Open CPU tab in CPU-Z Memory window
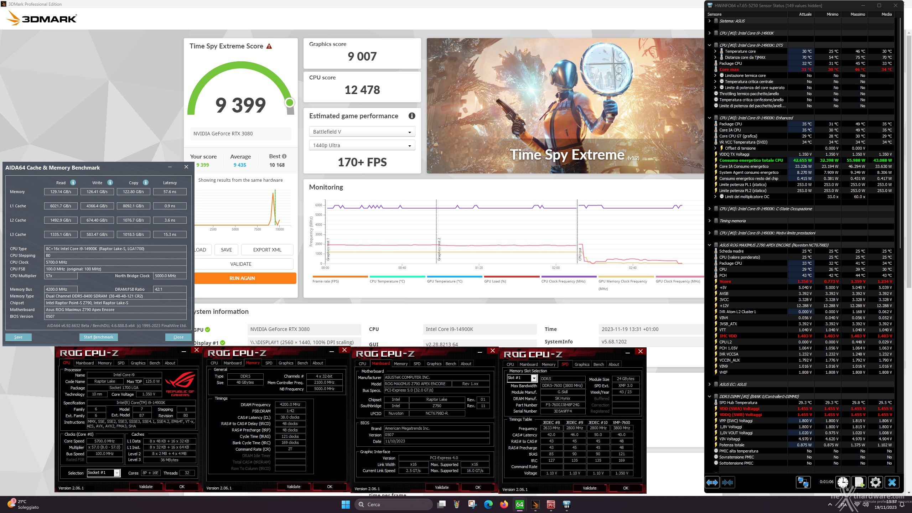The image size is (912, 513). click(214, 363)
